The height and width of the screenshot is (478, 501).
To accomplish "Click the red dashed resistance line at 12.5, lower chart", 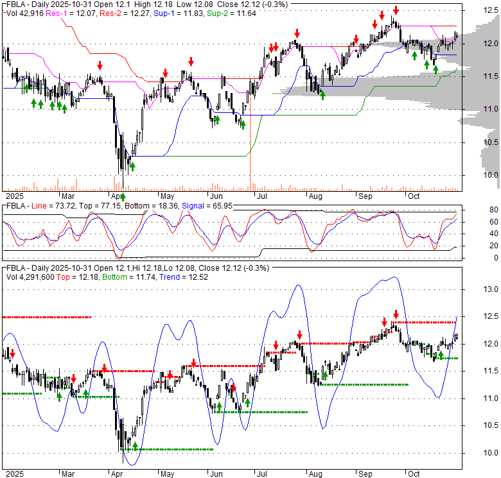I will point(46,317).
